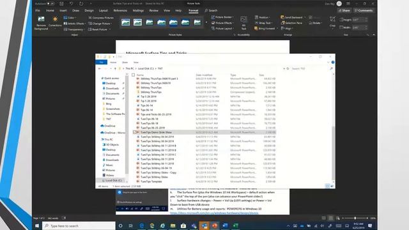Click the Search box in Word ribbon

[x=211, y=10]
